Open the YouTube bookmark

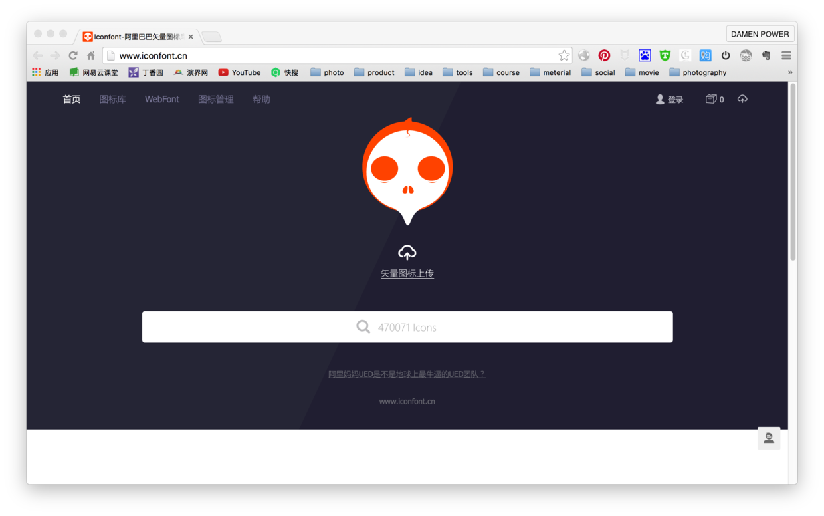pos(239,72)
